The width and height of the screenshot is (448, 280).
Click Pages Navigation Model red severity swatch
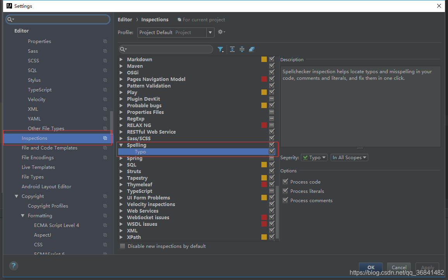(x=264, y=79)
